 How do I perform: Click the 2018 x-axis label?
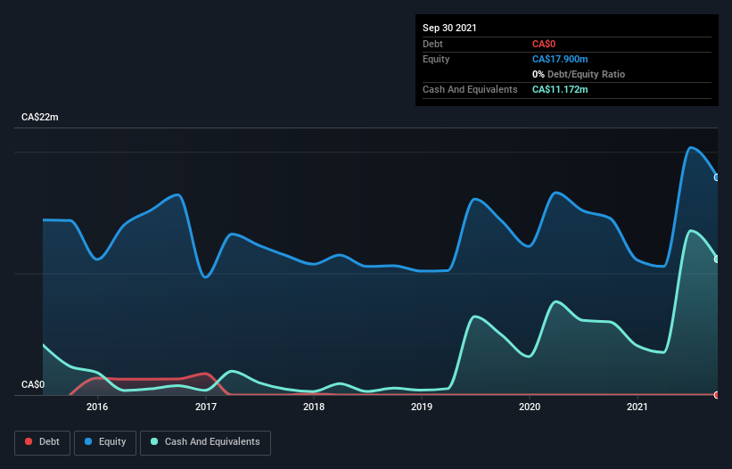pos(314,407)
